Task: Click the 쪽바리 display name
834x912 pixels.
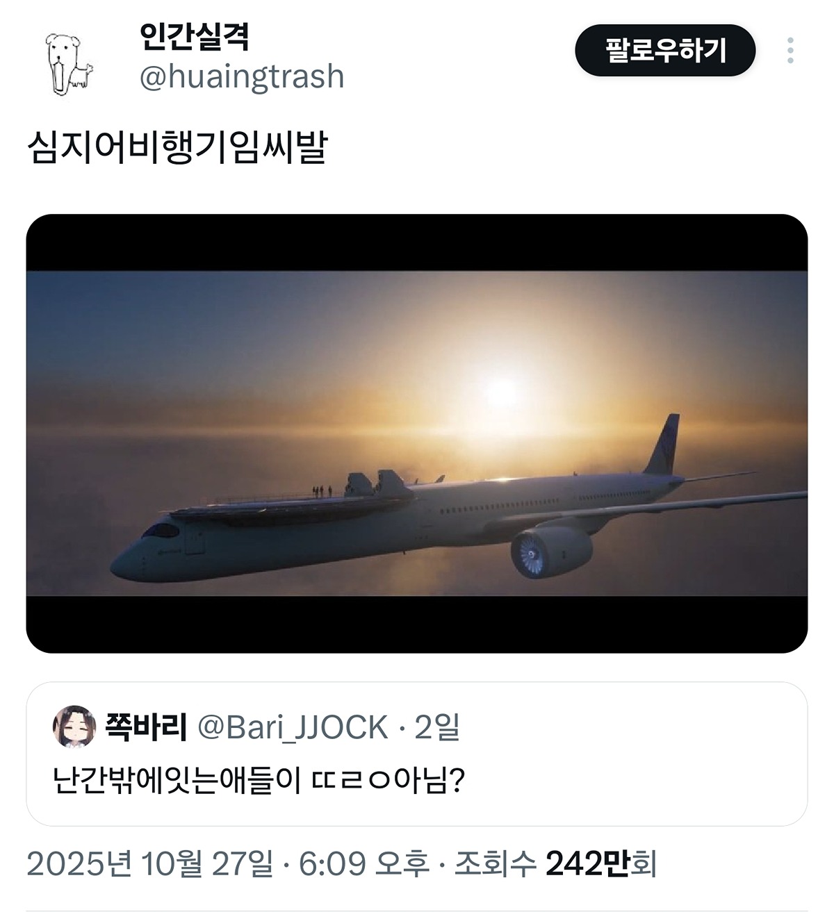Action: click(x=145, y=727)
